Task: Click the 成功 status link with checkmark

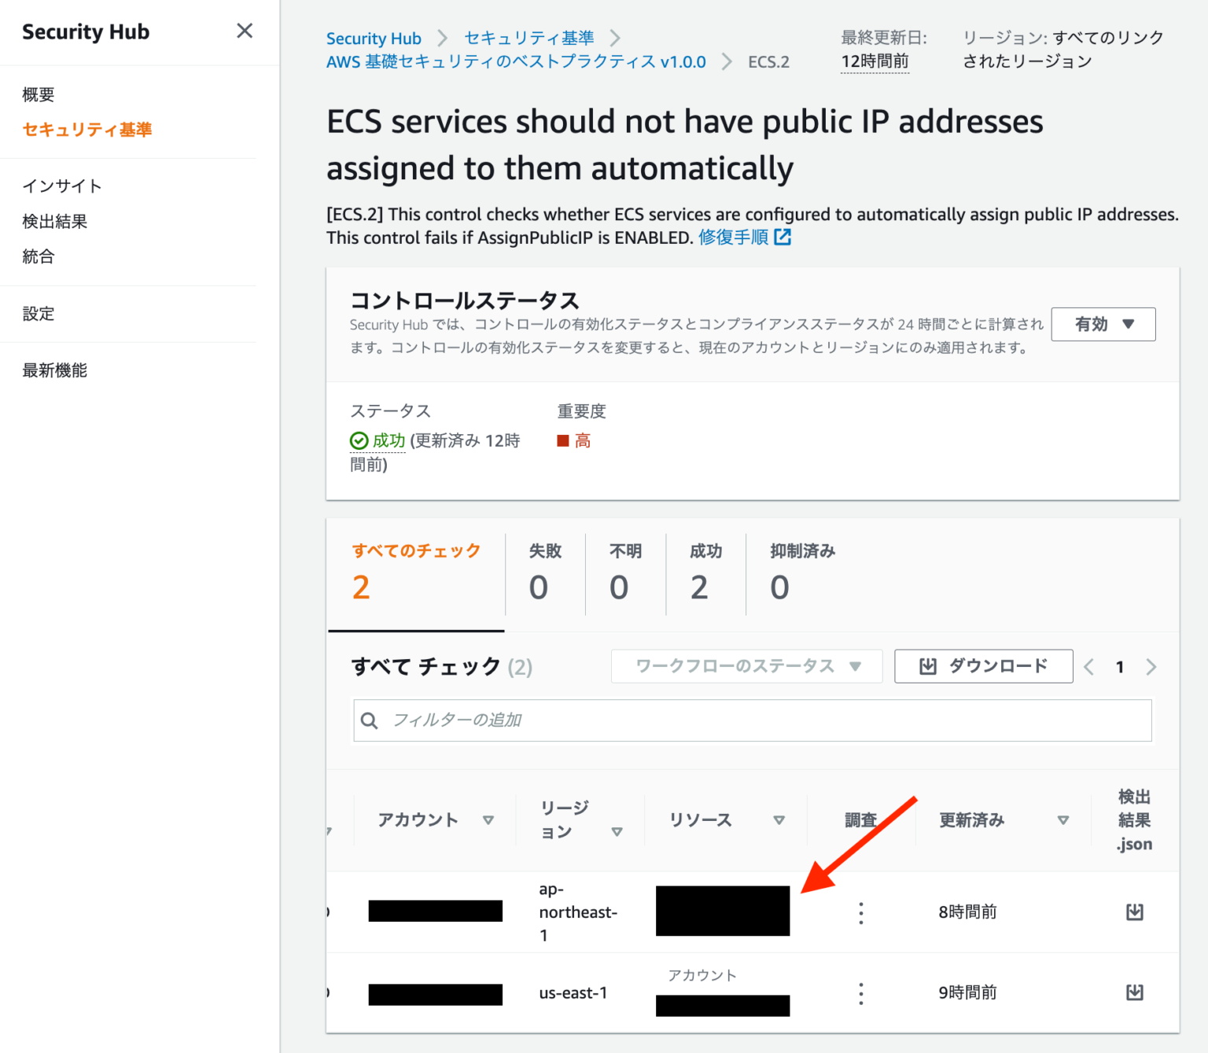Action: pyautogui.click(x=377, y=440)
